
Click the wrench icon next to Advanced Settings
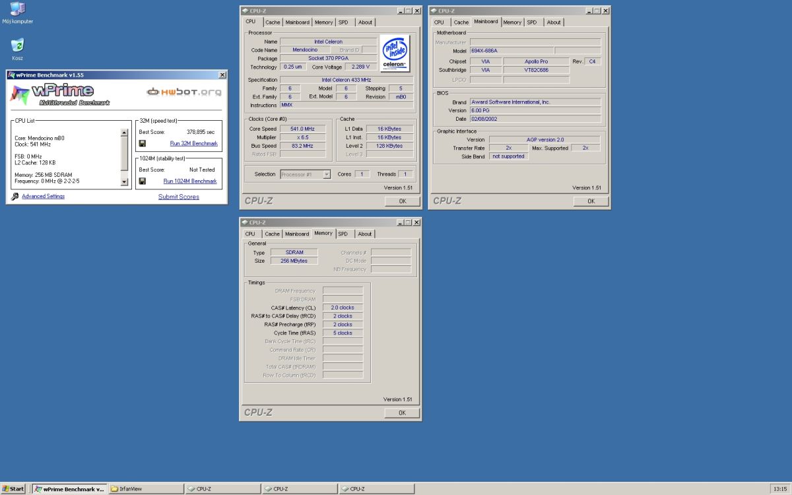15,197
